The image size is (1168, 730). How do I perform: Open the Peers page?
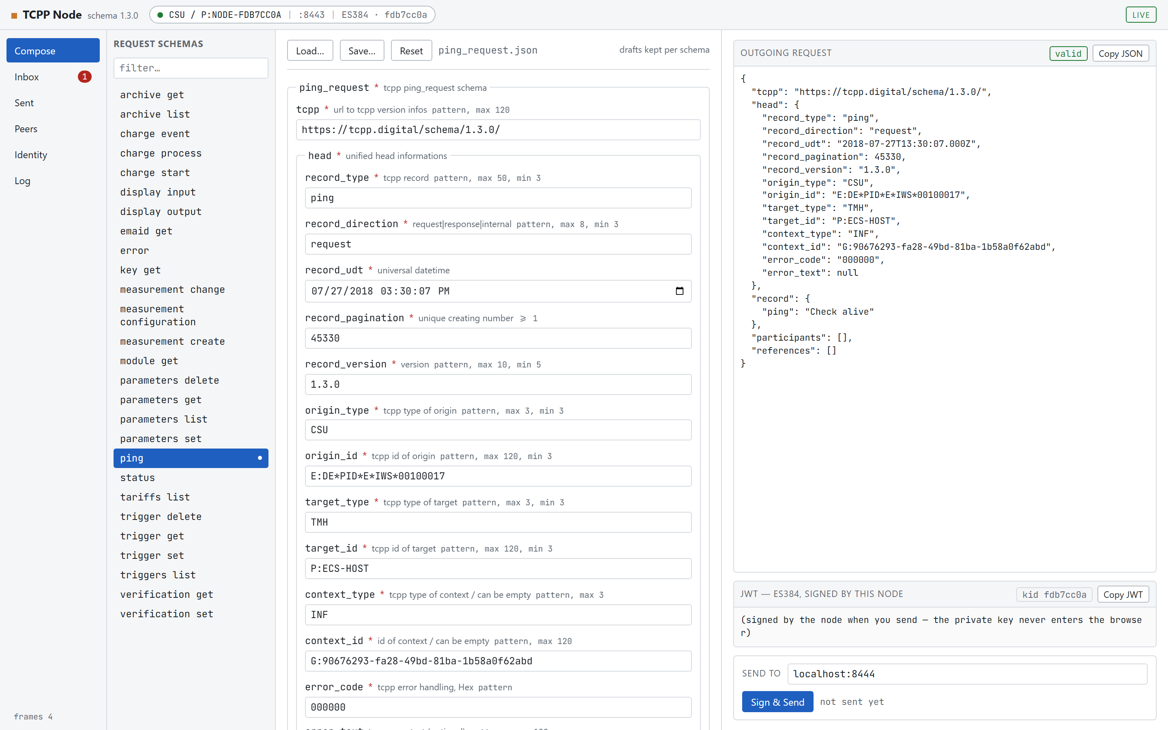tap(53, 129)
